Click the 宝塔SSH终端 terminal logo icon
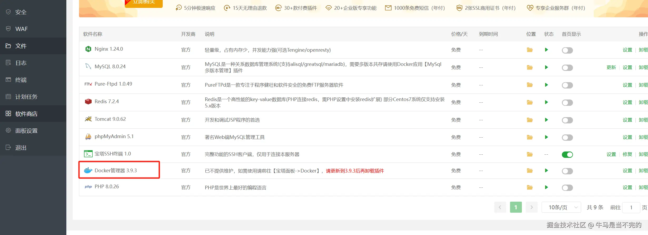Image resolution: width=648 pixels, height=235 pixels. [88, 154]
